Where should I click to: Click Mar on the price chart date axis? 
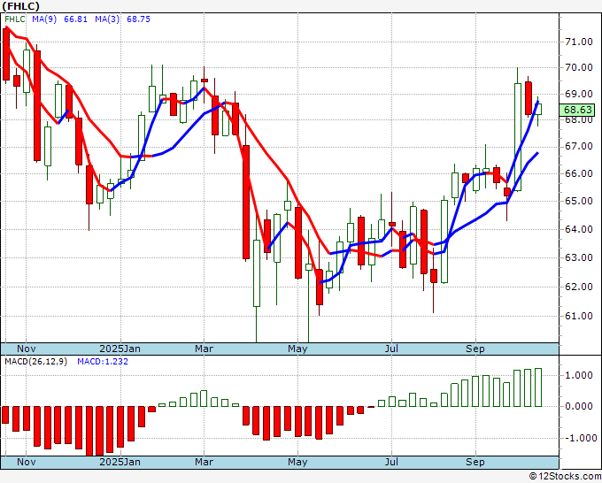[x=204, y=349]
